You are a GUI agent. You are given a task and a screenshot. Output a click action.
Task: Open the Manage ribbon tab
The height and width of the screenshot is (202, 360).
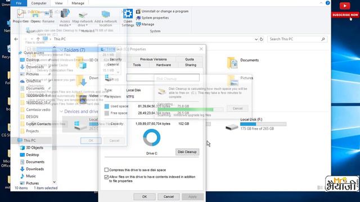coord(78,3)
